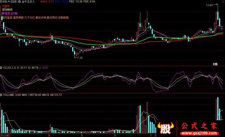Click the VOLUME: 0.00 label
Screen dimensions: 225x137
point(12,95)
